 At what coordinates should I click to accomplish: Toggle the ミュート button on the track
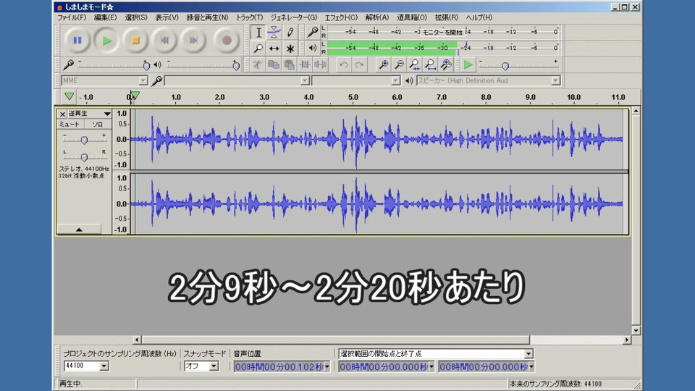pos(69,125)
